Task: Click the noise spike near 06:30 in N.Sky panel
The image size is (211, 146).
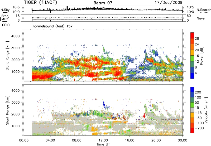Action: click(67, 8)
